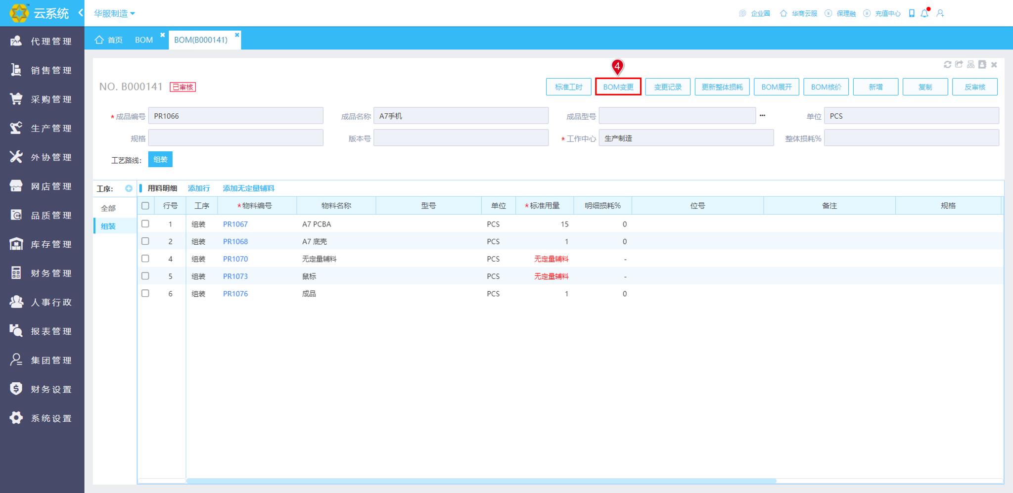Open the 外协管理 tools module
The image size is (1013, 493).
(x=42, y=157)
